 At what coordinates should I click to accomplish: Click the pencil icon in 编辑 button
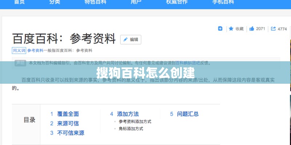(x=125, y=40)
